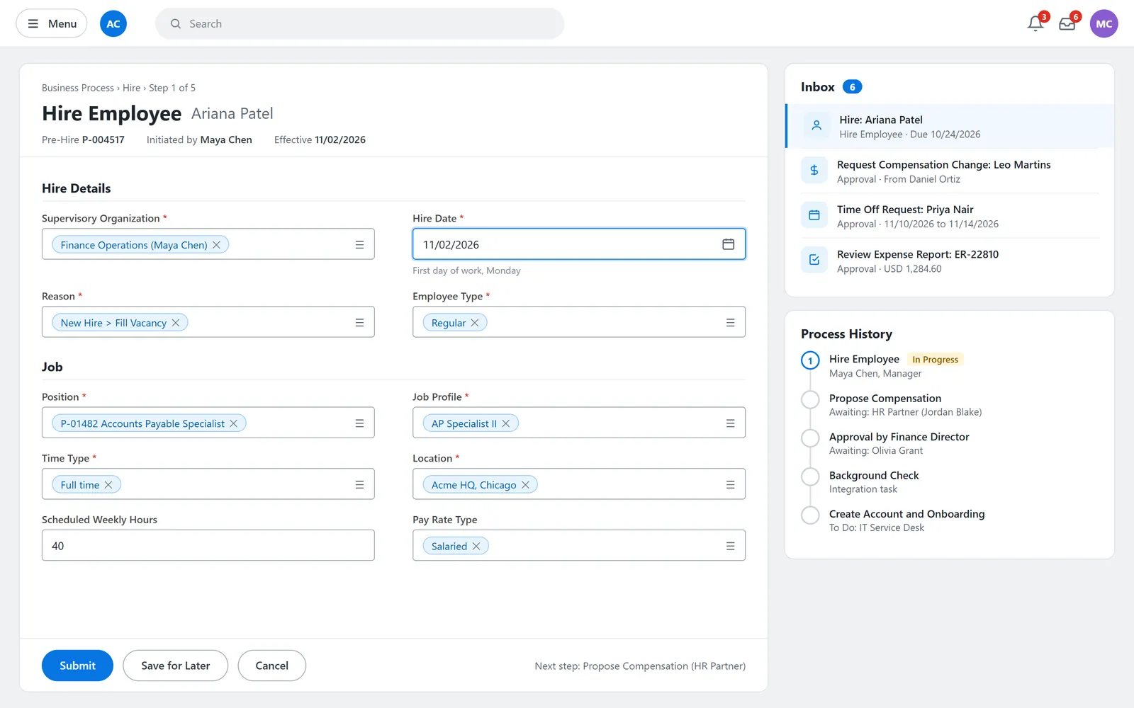Open Time Off Request: Priya Nair item
The height and width of the screenshot is (708, 1134).
(x=950, y=216)
